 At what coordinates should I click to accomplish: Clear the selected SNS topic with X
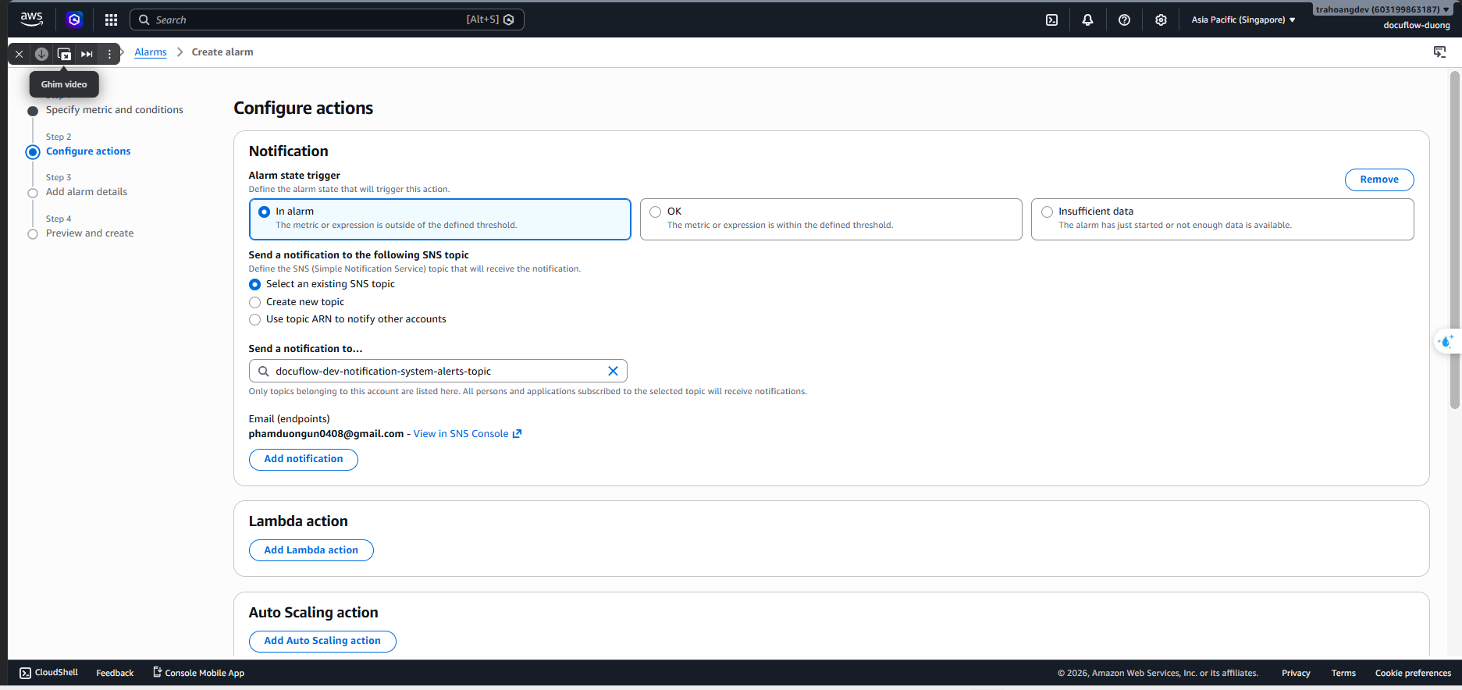pyautogui.click(x=613, y=371)
